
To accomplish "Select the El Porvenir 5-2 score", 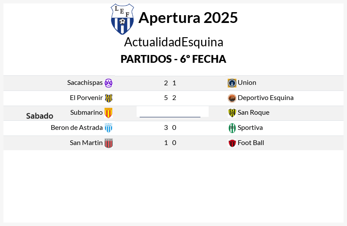I will tap(170, 98).
